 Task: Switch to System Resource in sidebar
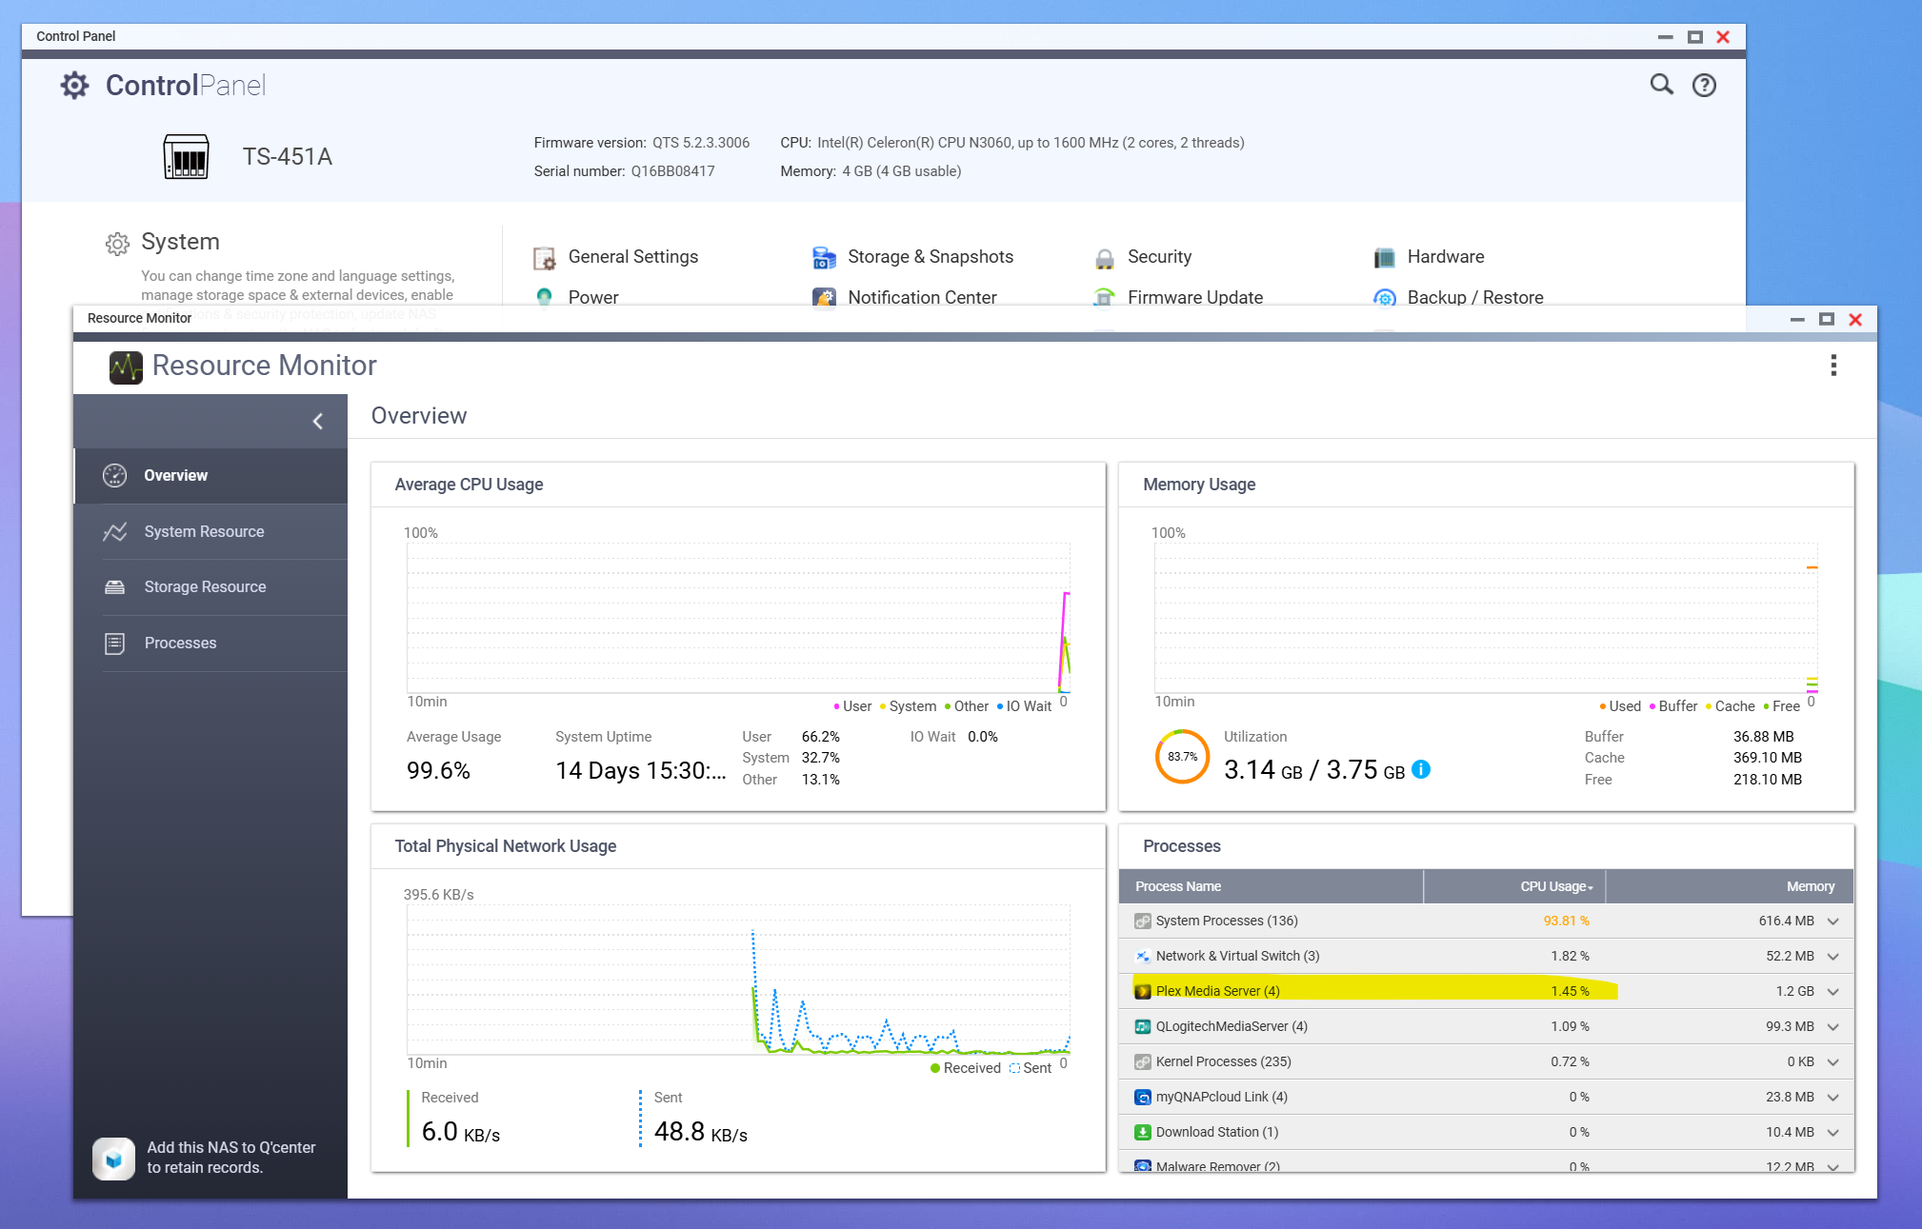(211, 532)
